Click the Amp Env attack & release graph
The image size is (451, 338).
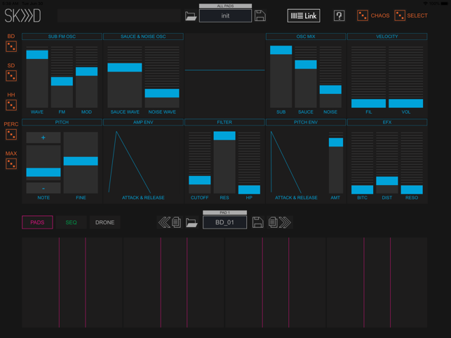click(x=143, y=162)
